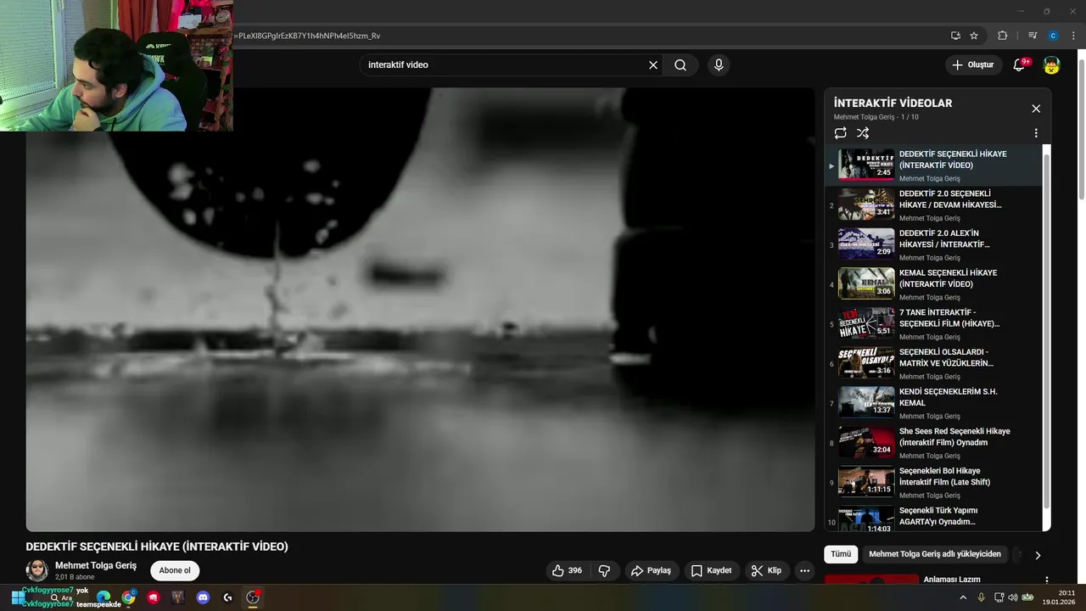Viewport: 1086px width, 611px height.
Task: Open options for Anlaması Lazım video
Action: pos(1046,580)
